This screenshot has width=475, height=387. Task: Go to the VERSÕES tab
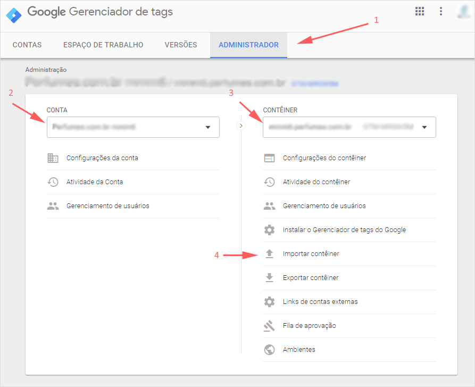point(181,45)
